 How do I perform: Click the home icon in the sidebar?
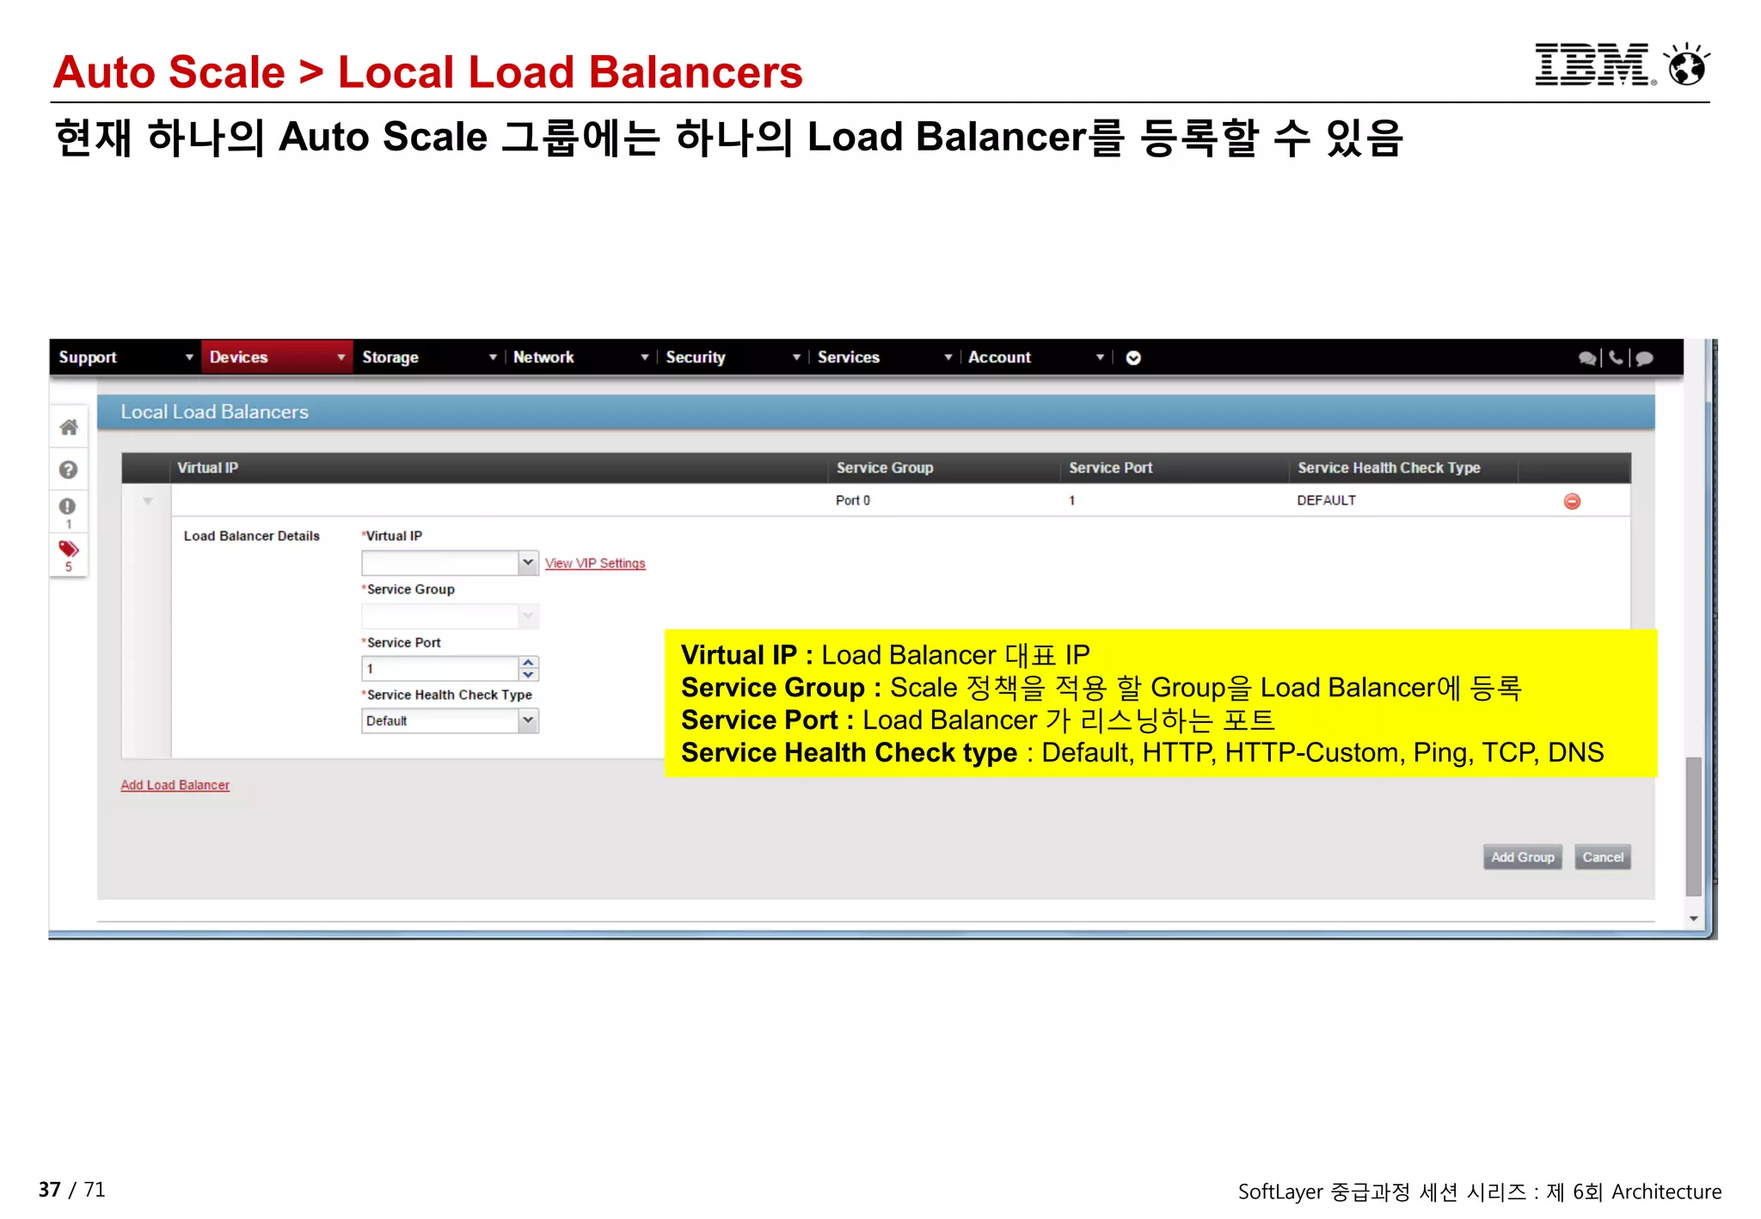[69, 426]
